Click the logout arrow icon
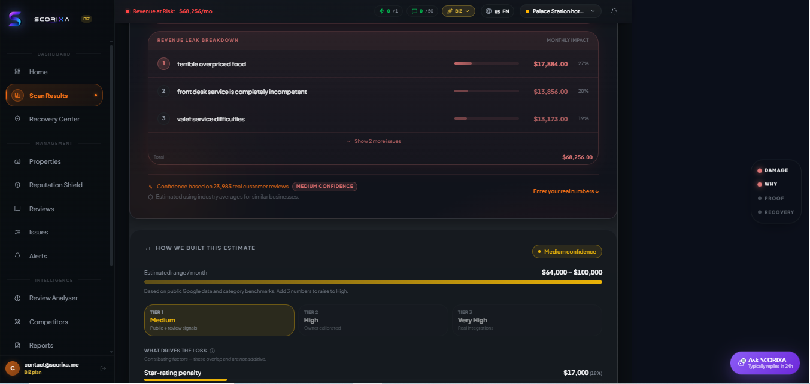Viewport: 810px width, 384px height. (x=103, y=368)
